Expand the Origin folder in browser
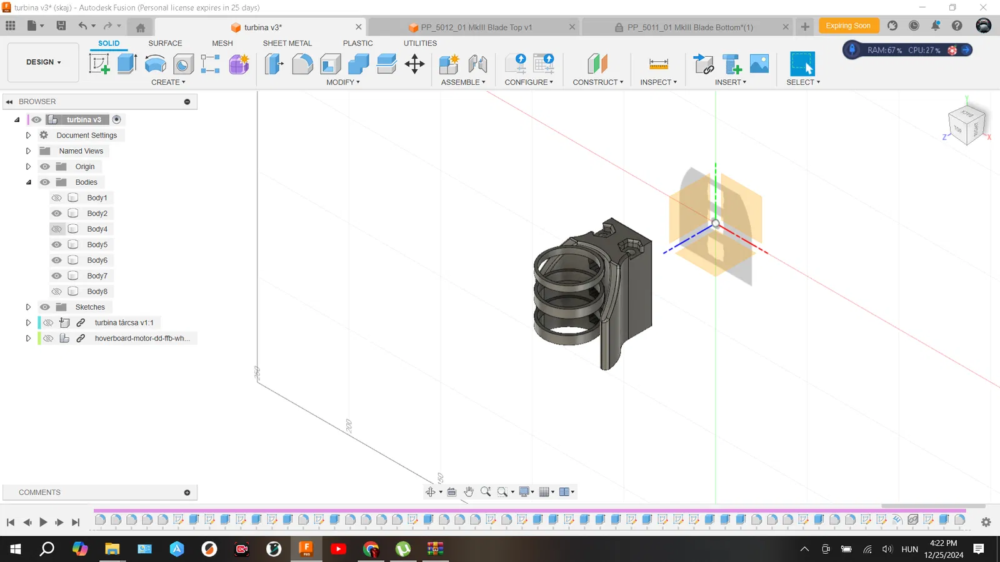Screen dimensions: 1000x562 [28, 167]
